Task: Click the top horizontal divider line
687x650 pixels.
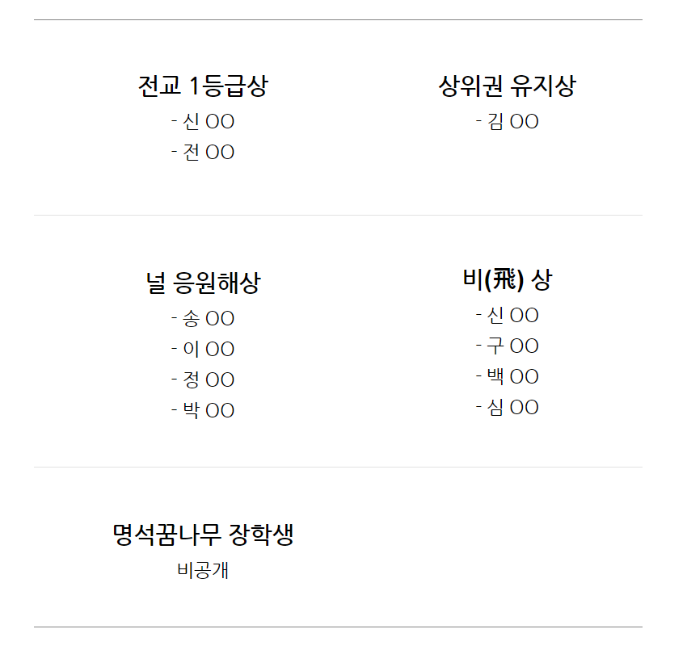Action: click(x=338, y=19)
